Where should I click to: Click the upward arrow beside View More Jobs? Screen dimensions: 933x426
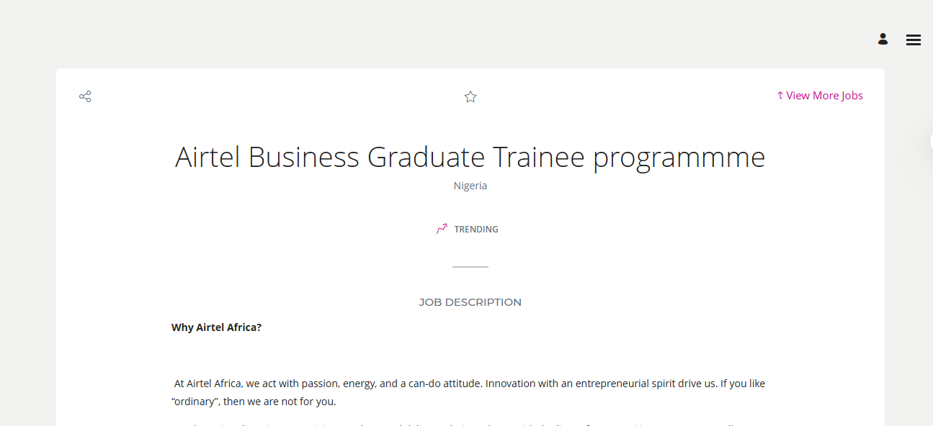[779, 94]
